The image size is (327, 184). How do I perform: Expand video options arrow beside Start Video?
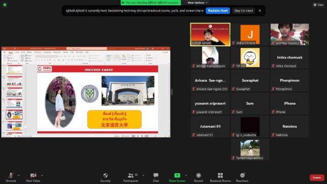(x=42, y=175)
